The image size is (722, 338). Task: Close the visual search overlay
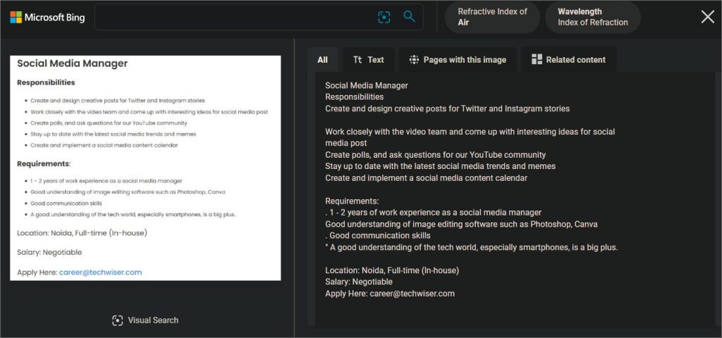pos(707,17)
